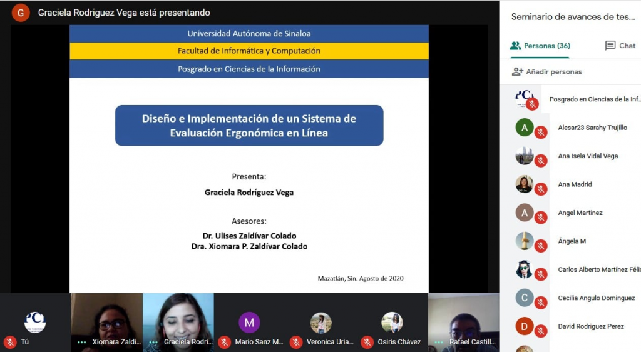Click photo avatar of Ángela M

pos(525,241)
